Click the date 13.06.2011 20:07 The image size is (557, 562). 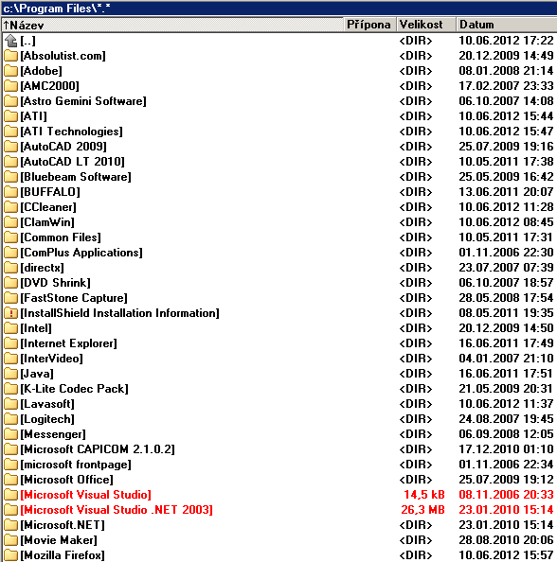click(507, 192)
